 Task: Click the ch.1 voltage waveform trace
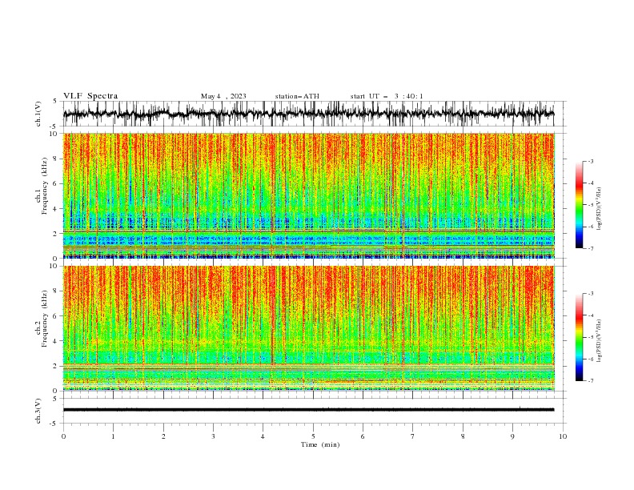tap(308, 114)
